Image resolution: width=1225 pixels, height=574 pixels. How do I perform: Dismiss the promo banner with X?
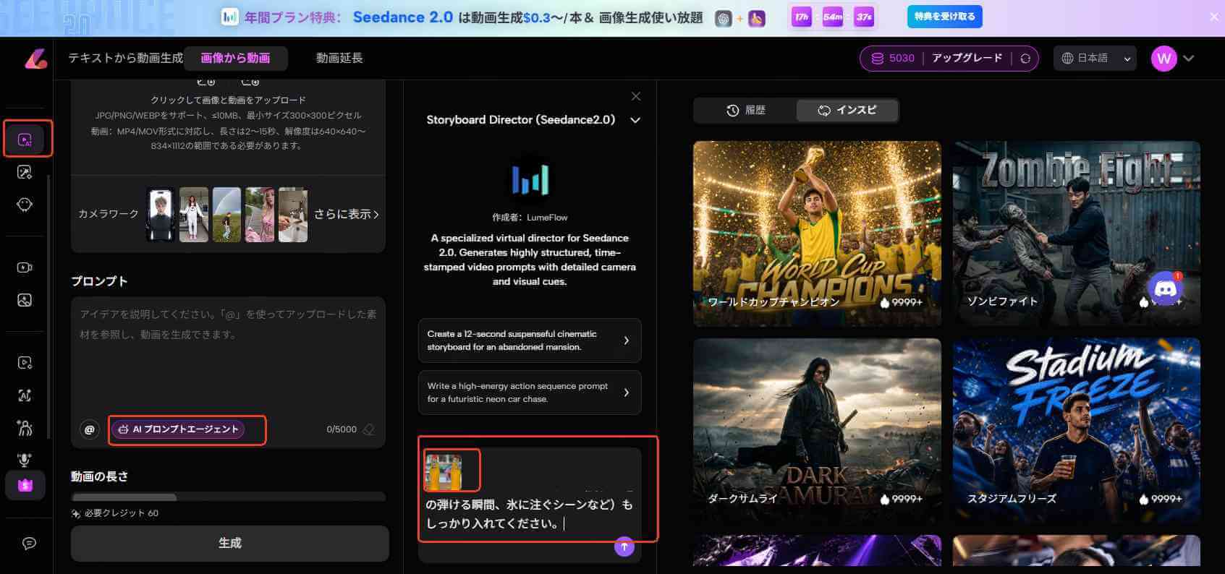(x=1214, y=17)
